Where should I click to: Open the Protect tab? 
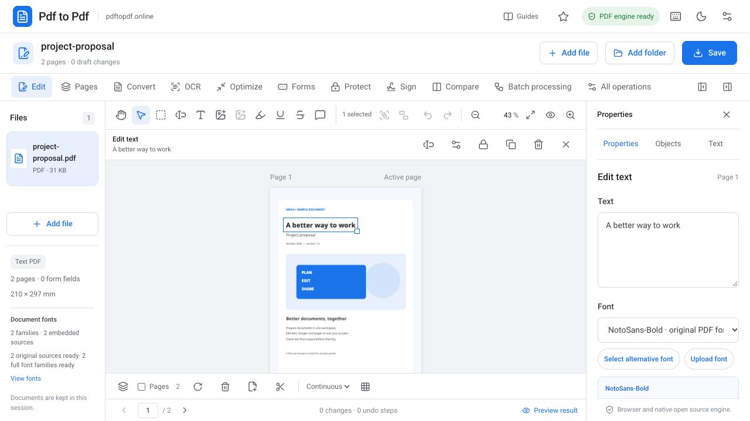point(351,87)
